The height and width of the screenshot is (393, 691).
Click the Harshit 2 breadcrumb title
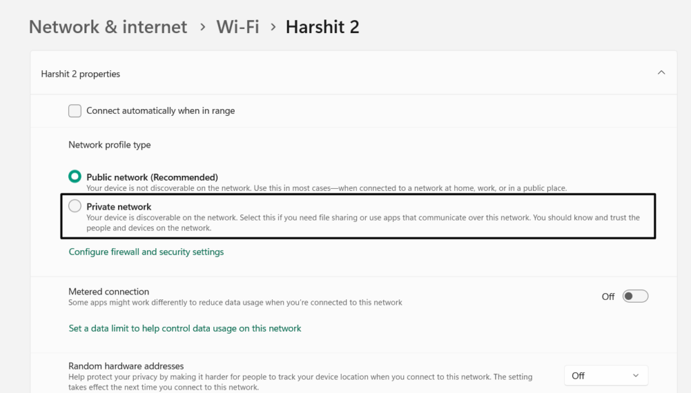pyautogui.click(x=322, y=27)
